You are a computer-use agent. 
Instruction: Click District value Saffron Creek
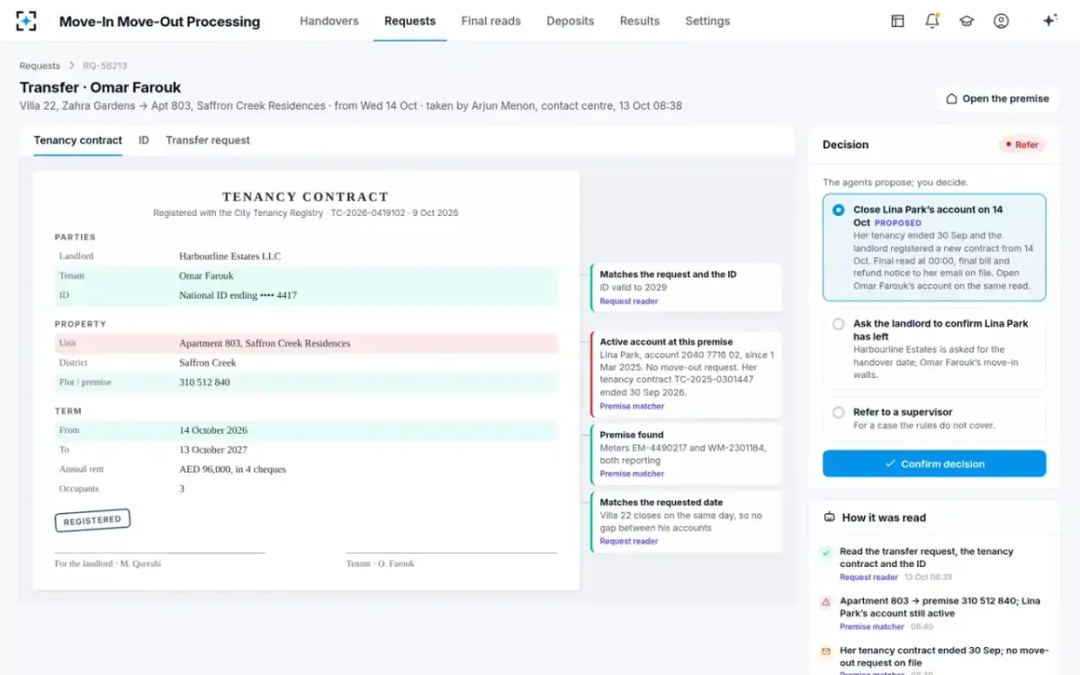(208, 363)
